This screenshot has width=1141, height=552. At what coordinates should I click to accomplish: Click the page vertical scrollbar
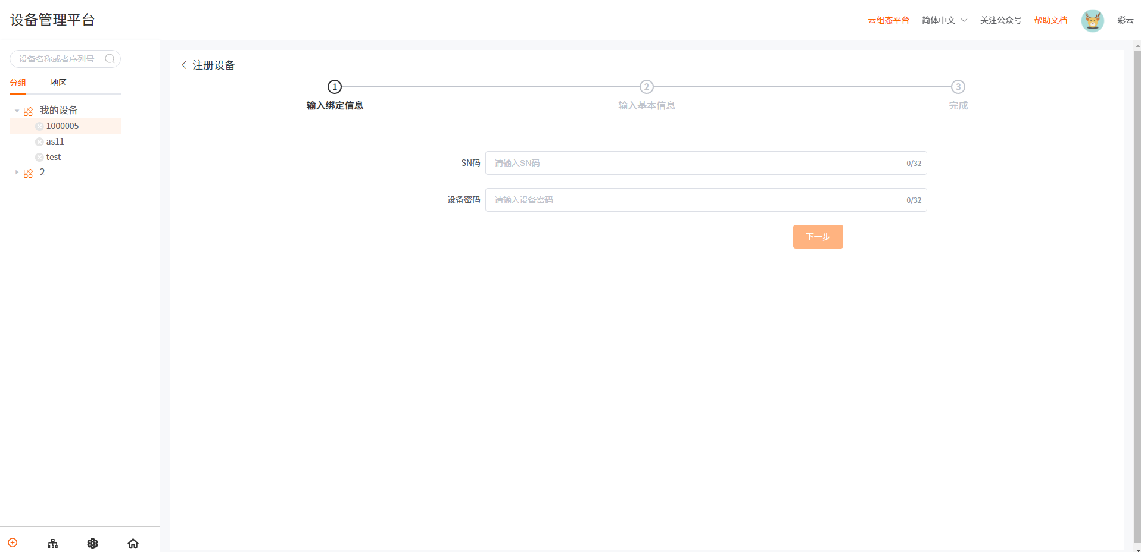click(x=1137, y=296)
